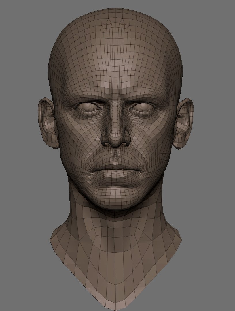The width and height of the screenshot is (235, 311).
Task: Click the nostril on the image's left side
Action: click(x=107, y=143)
